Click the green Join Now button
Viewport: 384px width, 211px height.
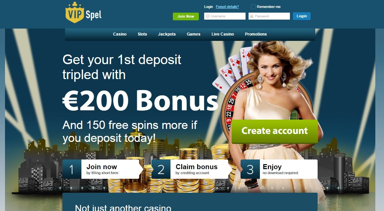point(185,16)
